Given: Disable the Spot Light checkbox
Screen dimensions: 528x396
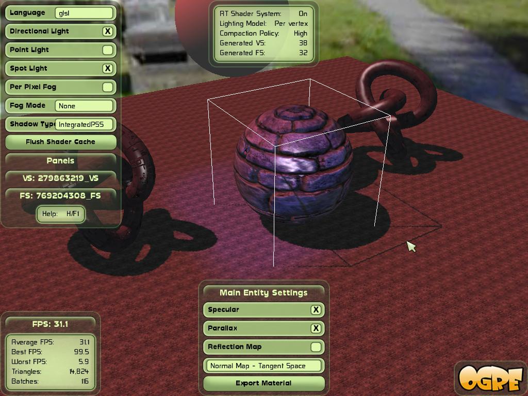Looking at the screenshot, I should click(x=107, y=69).
